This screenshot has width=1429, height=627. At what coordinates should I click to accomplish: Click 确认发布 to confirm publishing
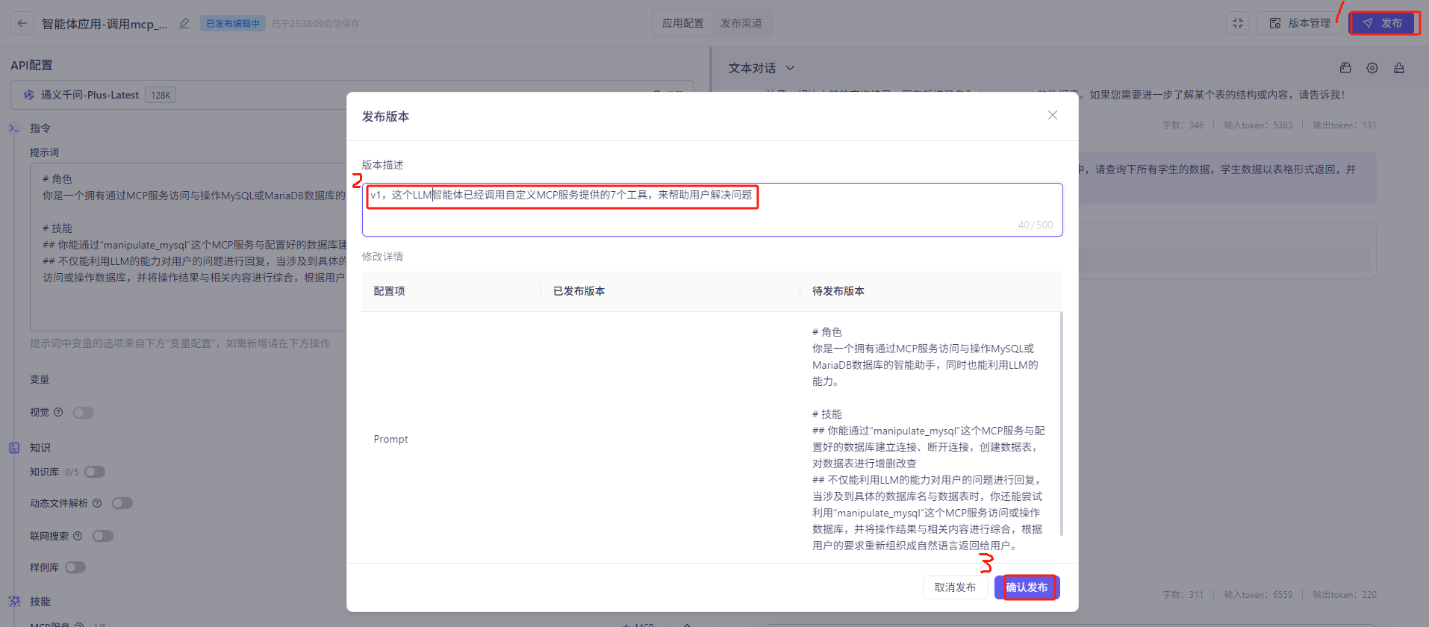click(1027, 587)
